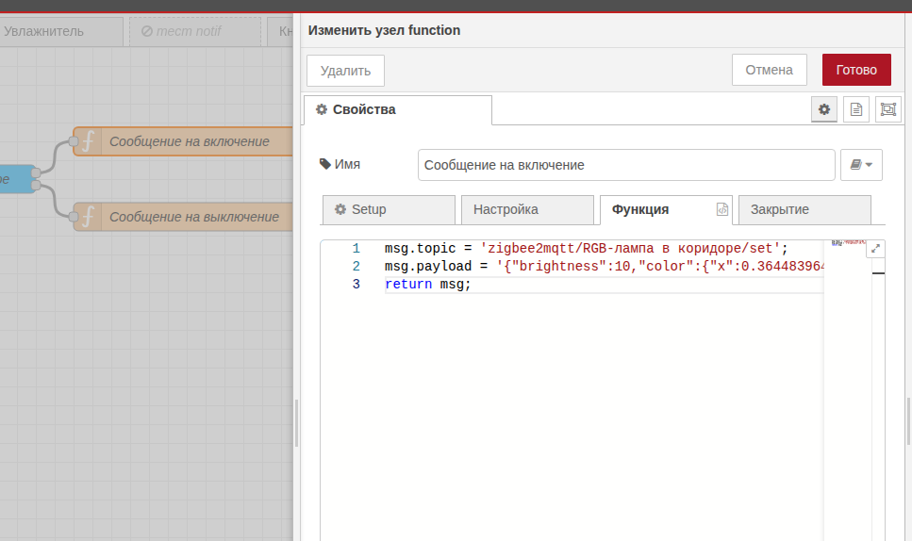Click upper output port of blue node

36,172
